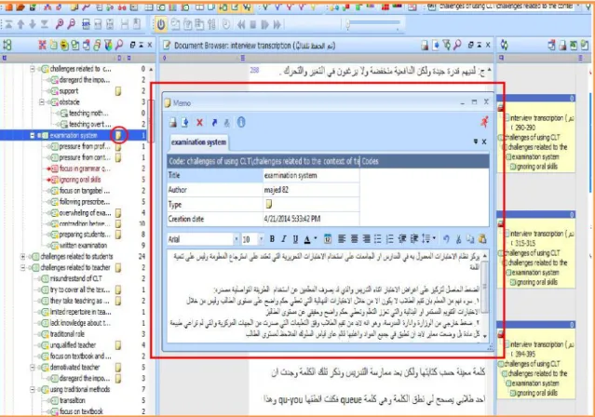Click the memo text area vertical scrollbar
The height and width of the screenshot is (417, 595).
pos(485,296)
